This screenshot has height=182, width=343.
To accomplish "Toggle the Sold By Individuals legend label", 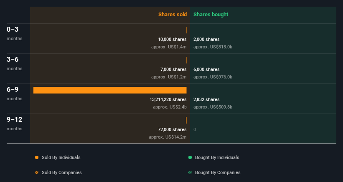I will (61, 157).
